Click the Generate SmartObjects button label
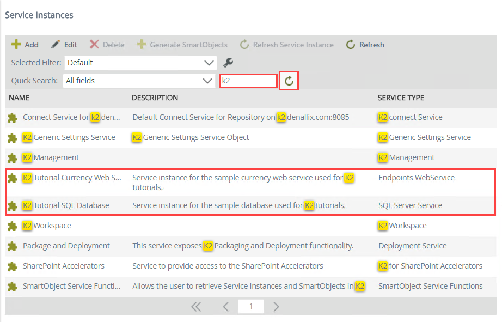The width and height of the screenshot is (502, 322). click(188, 45)
